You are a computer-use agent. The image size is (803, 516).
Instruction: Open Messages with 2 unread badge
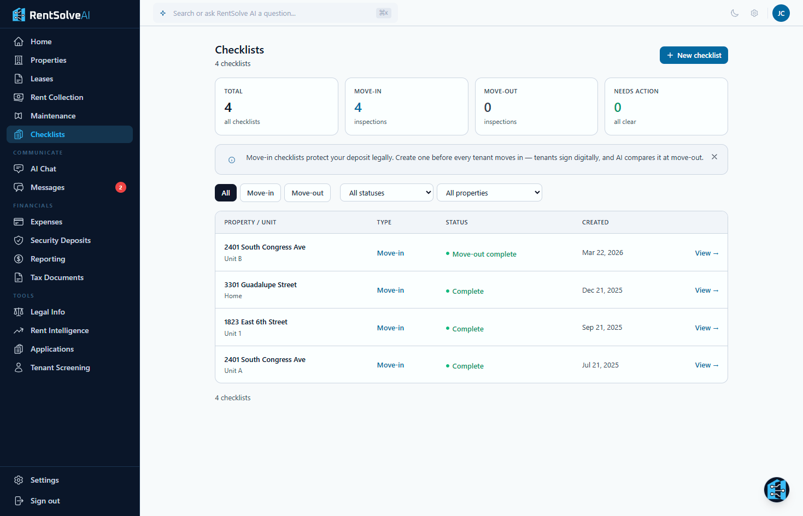(x=48, y=187)
